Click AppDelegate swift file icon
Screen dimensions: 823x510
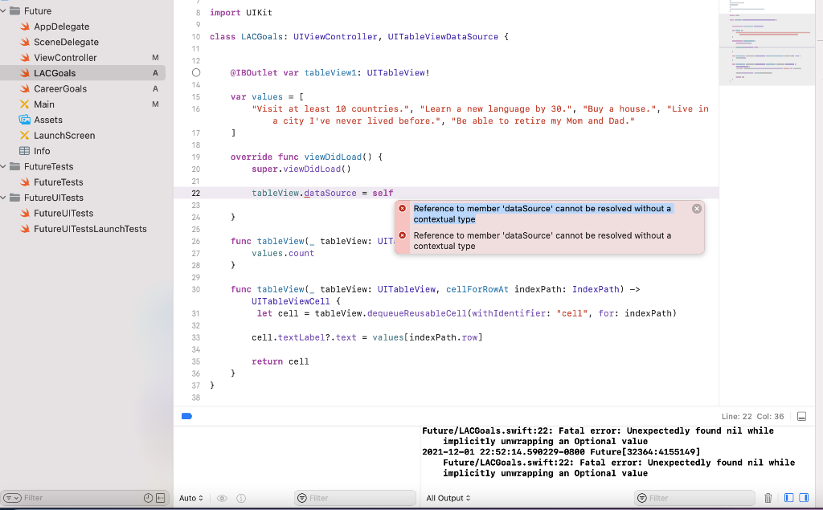point(25,27)
